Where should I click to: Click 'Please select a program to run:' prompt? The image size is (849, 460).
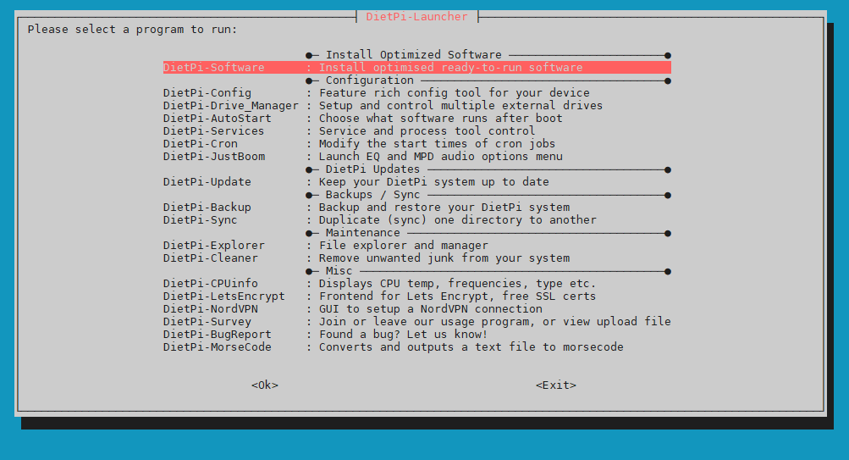[133, 30]
